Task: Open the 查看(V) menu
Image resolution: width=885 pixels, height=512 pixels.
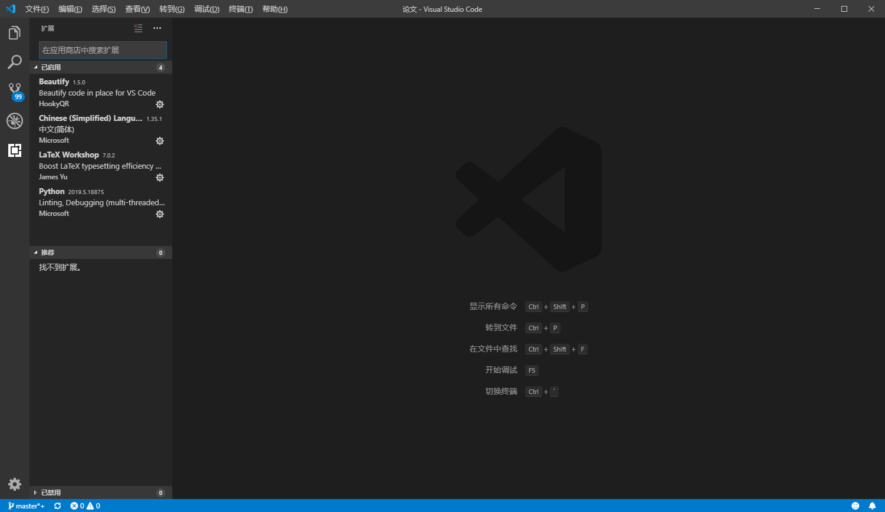Action: tap(137, 9)
